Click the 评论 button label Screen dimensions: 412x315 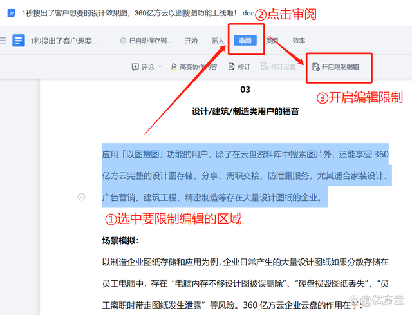(147, 67)
